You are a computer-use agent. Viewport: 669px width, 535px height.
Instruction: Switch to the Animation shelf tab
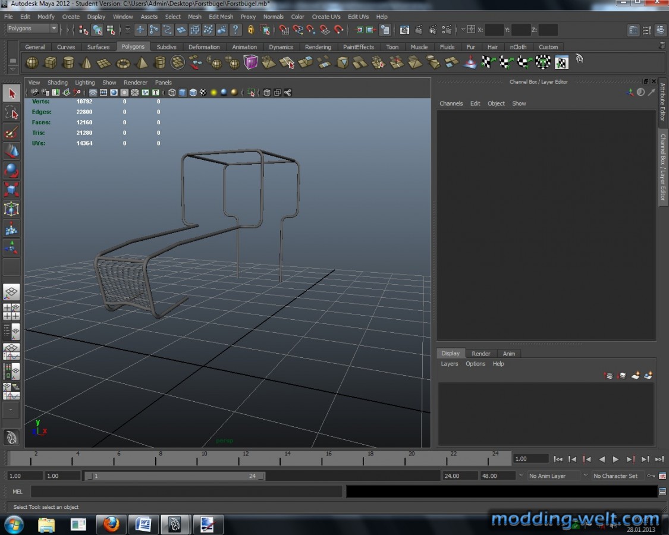(x=244, y=47)
